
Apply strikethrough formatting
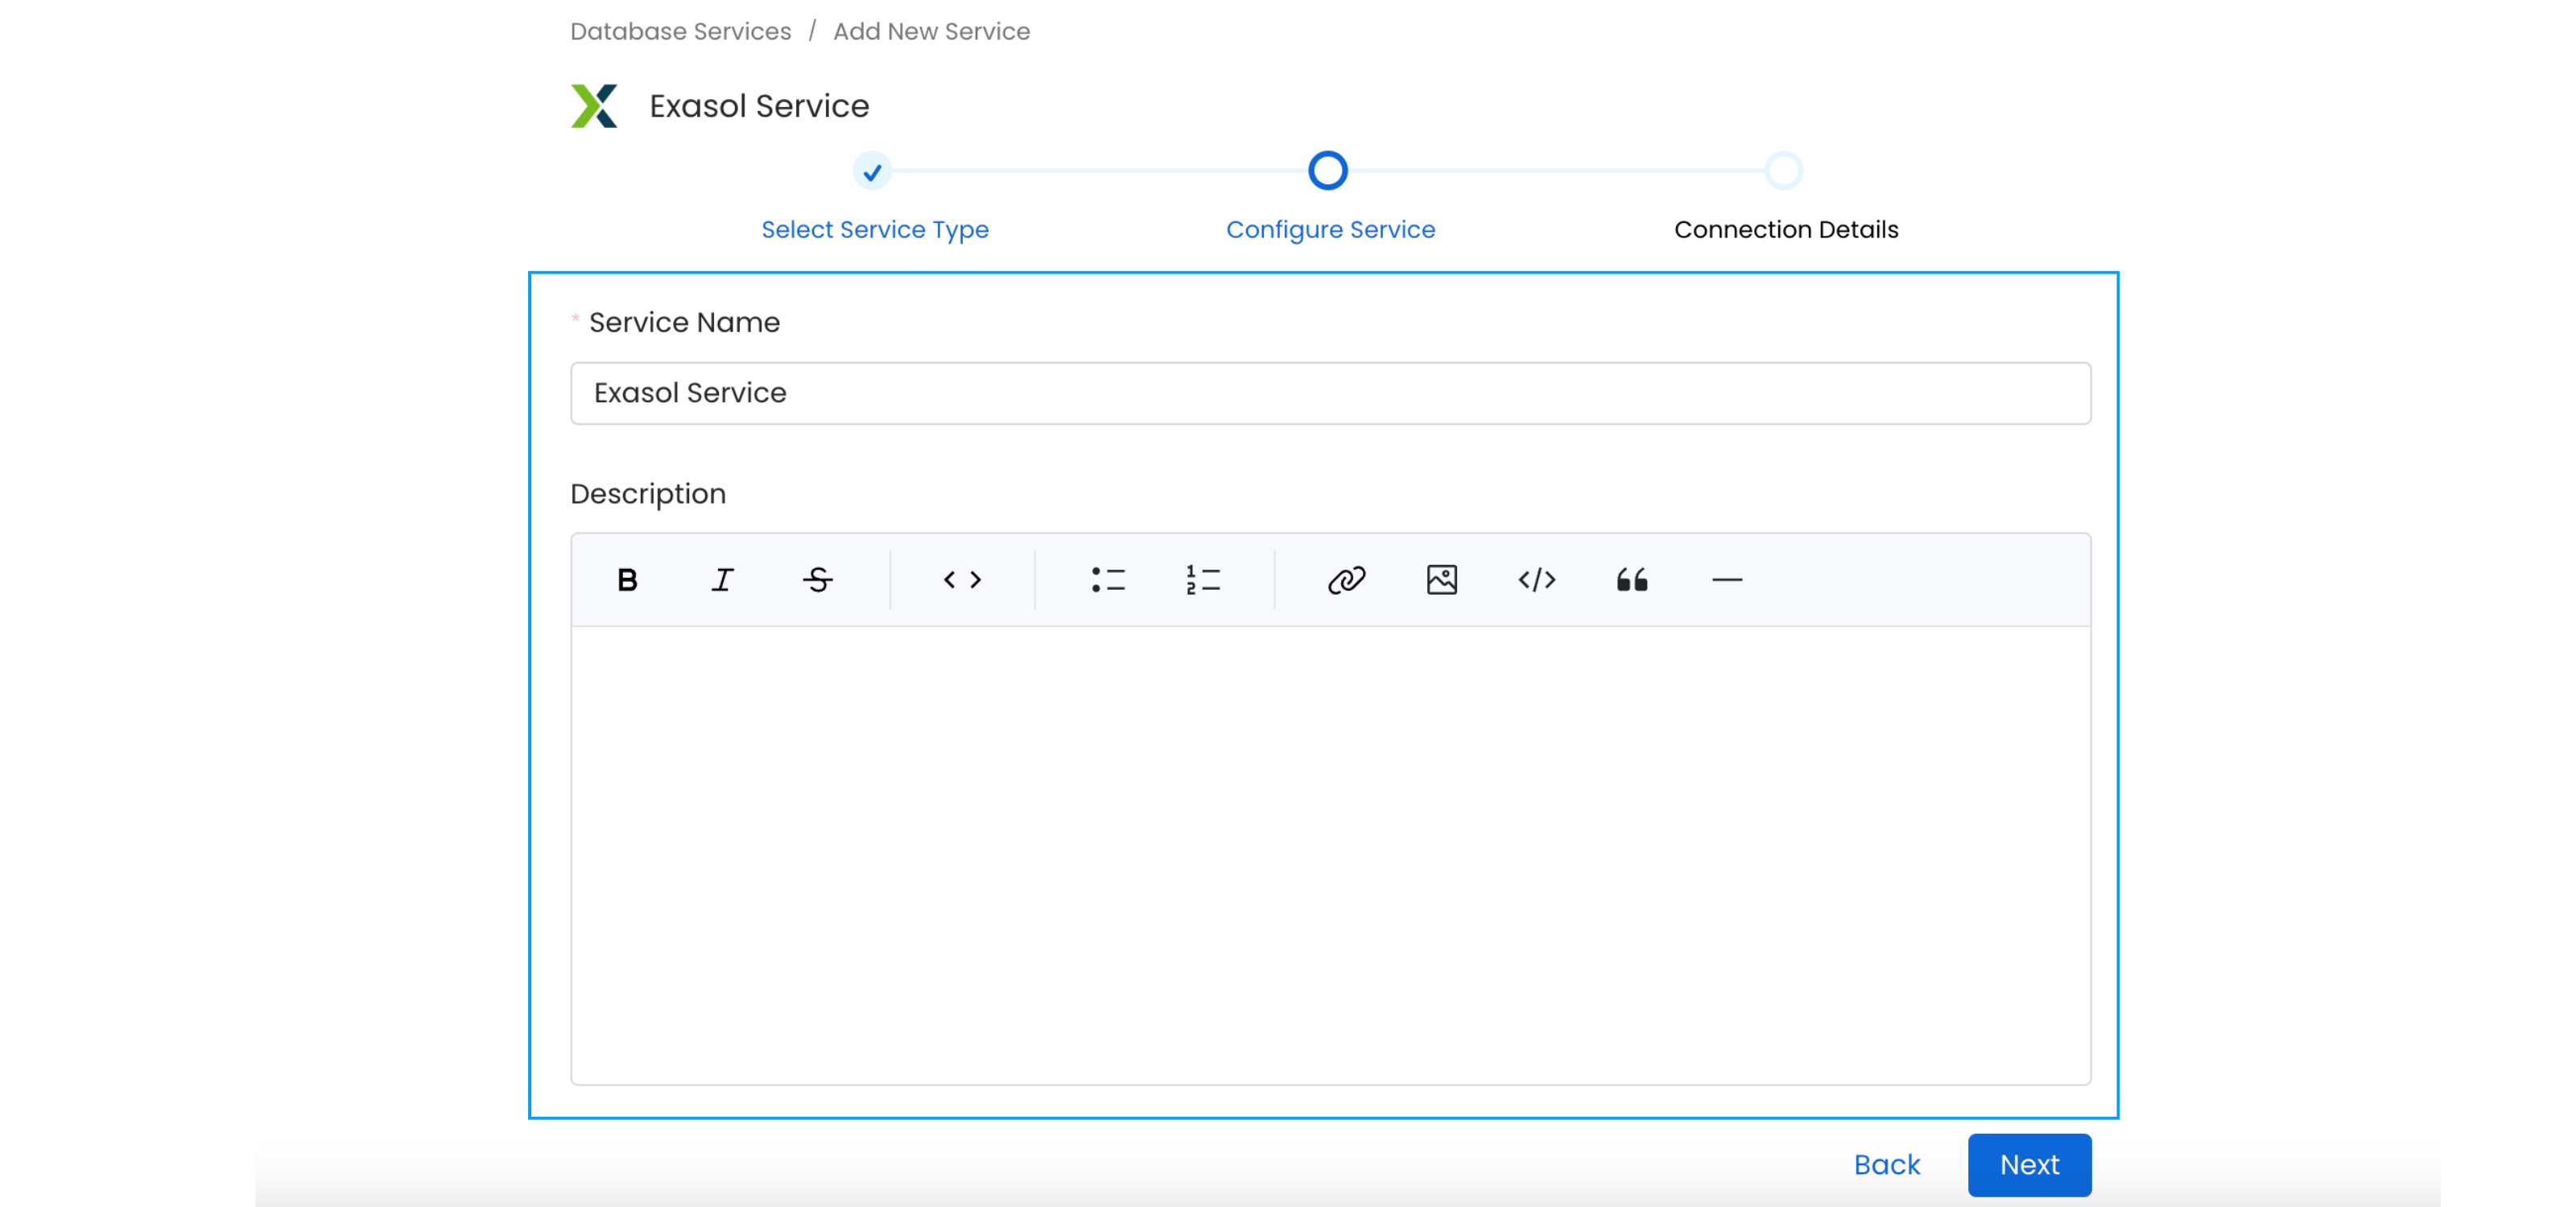817,579
